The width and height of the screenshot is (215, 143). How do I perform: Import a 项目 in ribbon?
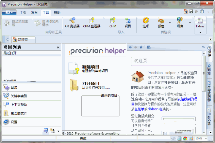[128, 23]
